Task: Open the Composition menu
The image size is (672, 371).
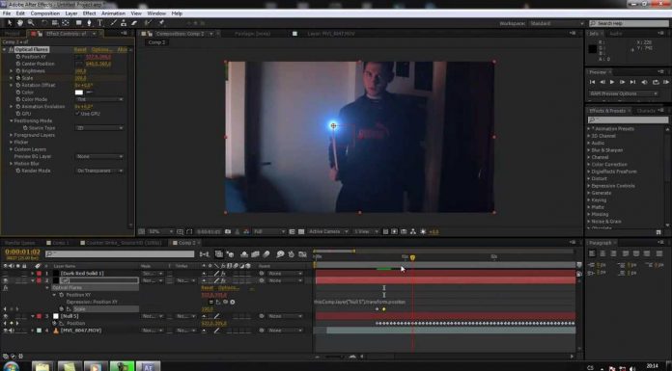Action: (45, 13)
